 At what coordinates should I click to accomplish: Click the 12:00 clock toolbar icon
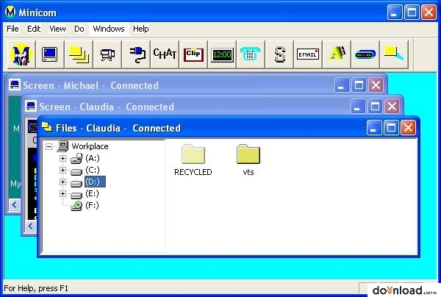222,54
